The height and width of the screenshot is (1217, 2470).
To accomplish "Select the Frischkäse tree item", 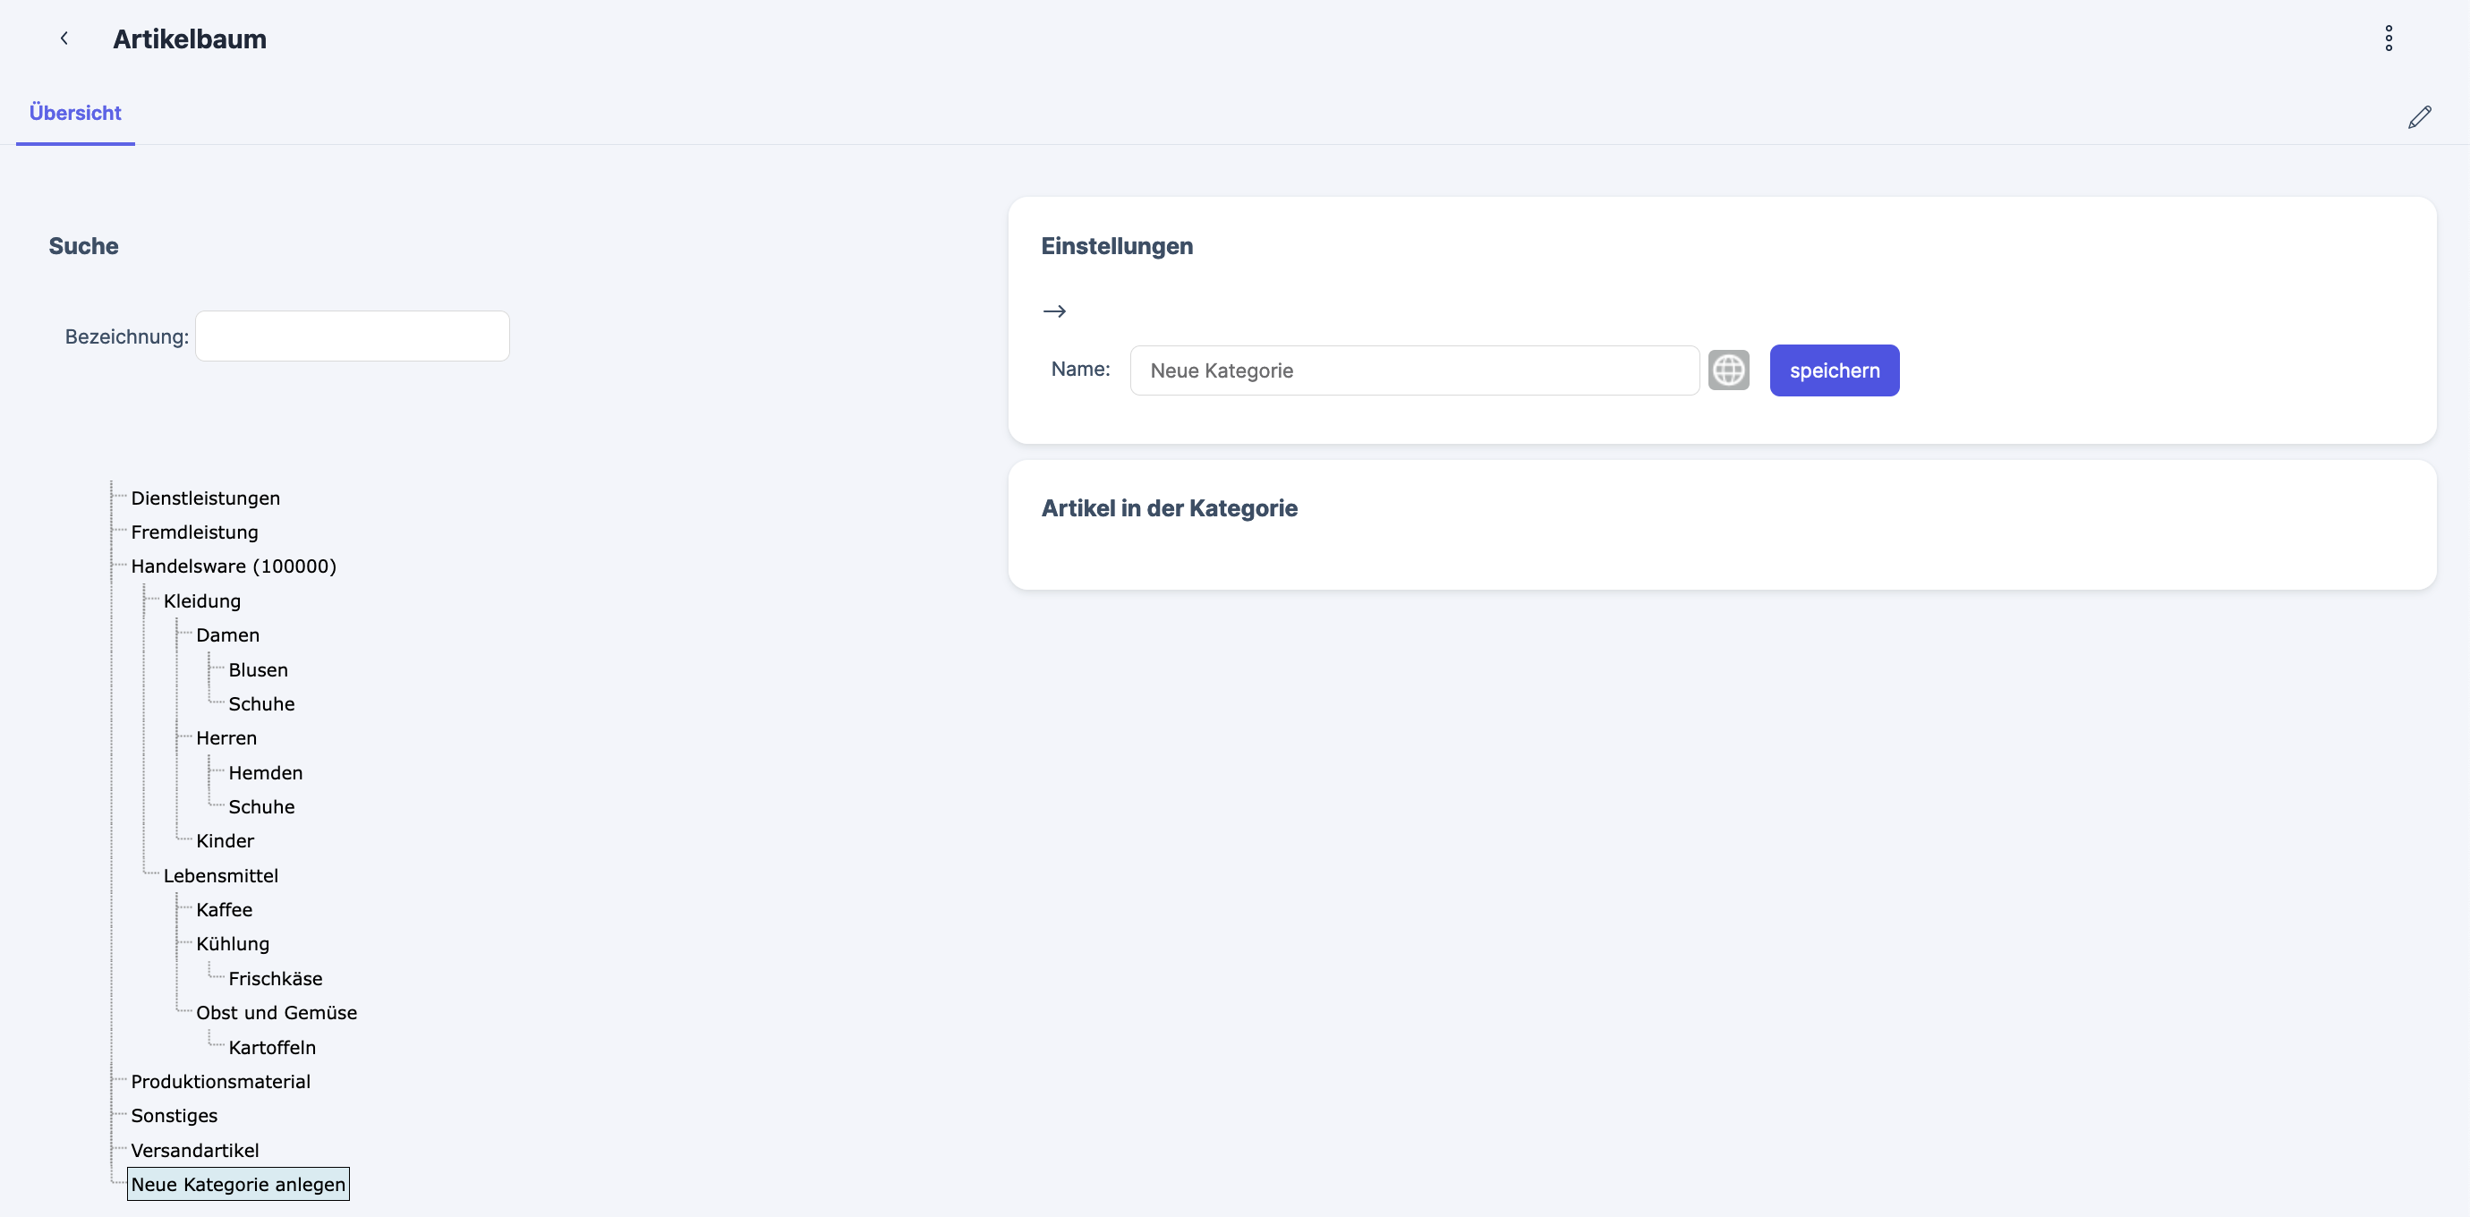I will click(x=276, y=978).
